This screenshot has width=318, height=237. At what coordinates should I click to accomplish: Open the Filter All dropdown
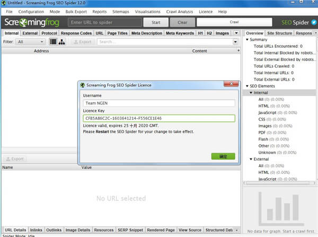click(x=30, y=42)
